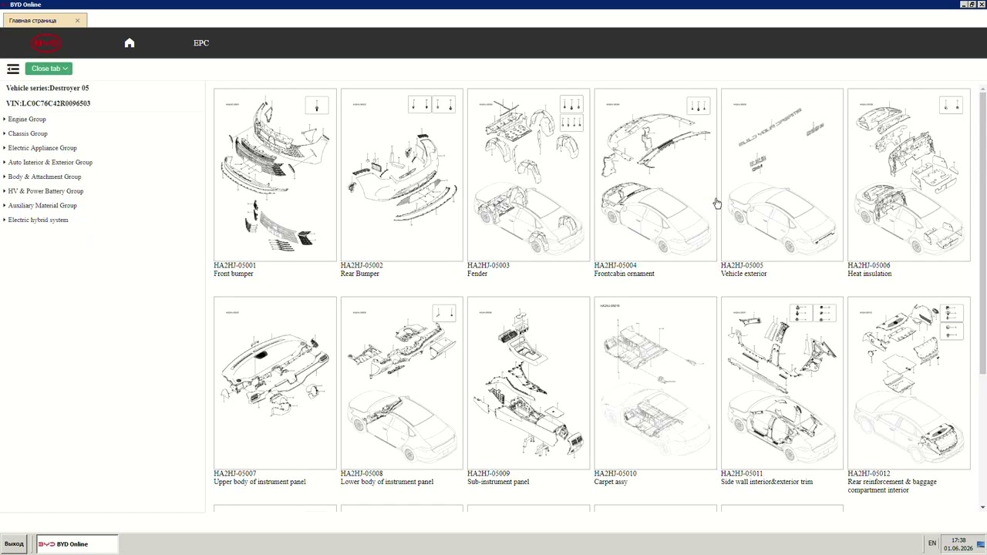Viewport: 987px width, 555px height.
Task: Click the HA2HJ-05011 code label
Action: pyautogui.click(x=742, y=473)
